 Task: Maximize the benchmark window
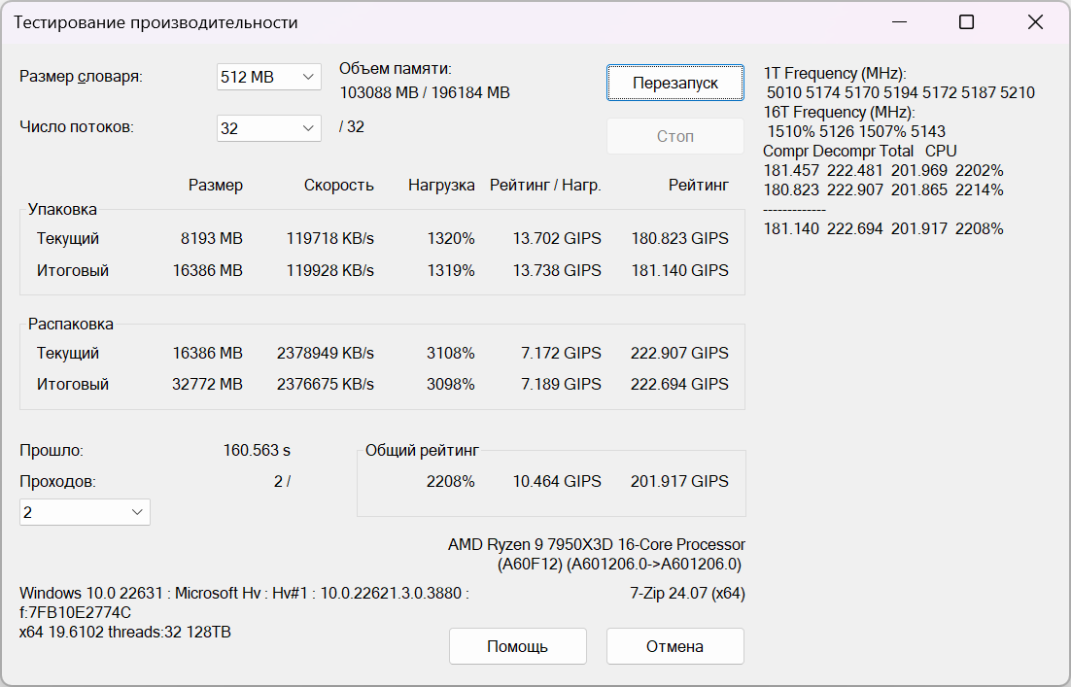click(x=966, y=22)
